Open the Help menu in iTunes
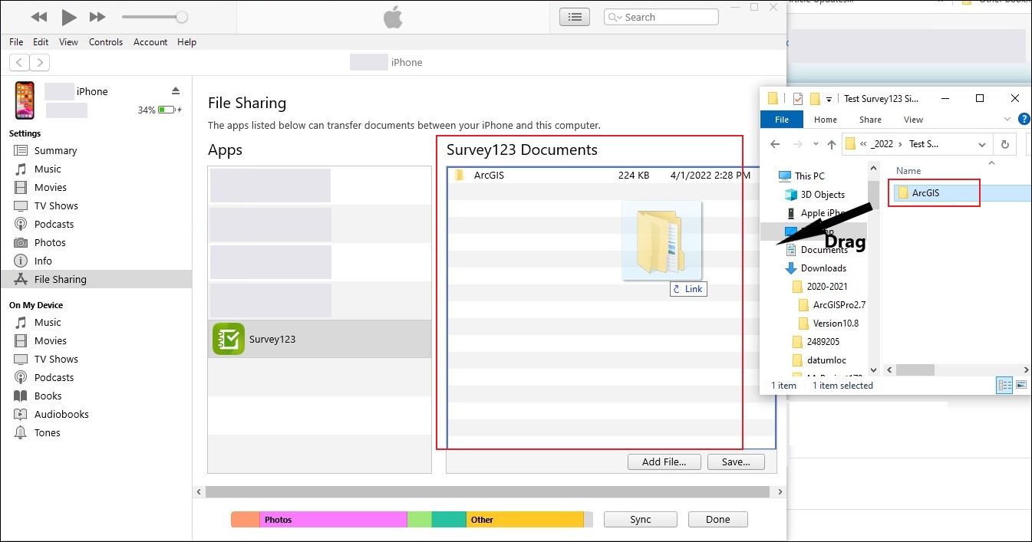 pos(187,42)
